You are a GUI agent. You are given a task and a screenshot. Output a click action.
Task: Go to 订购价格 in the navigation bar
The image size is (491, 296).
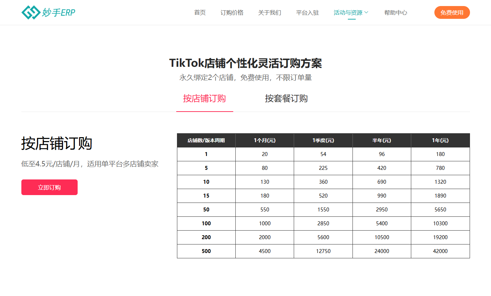[x=232, y=13]
